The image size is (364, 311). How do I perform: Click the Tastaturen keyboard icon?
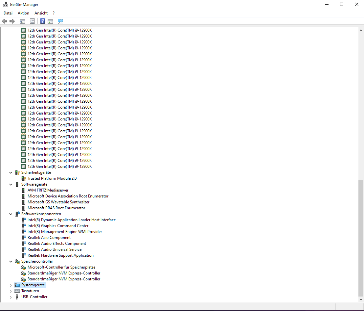[x=17, y=291]
